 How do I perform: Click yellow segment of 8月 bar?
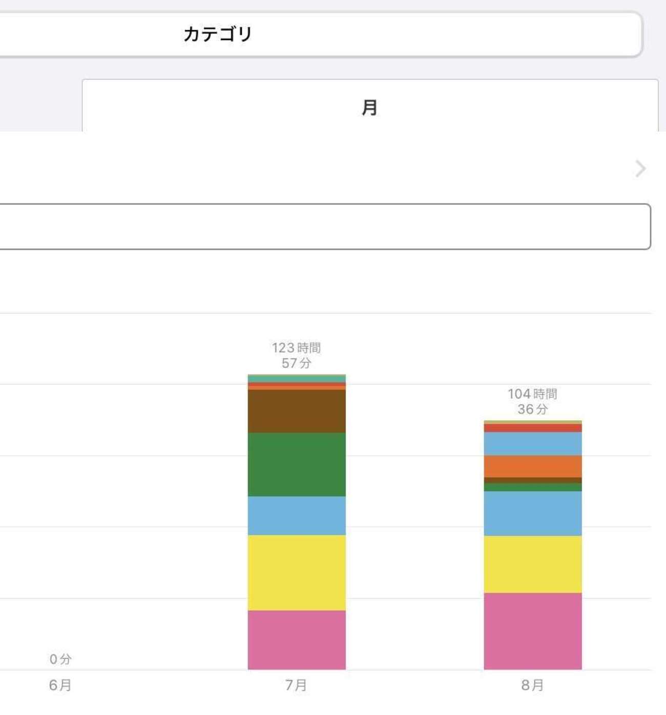532,564
